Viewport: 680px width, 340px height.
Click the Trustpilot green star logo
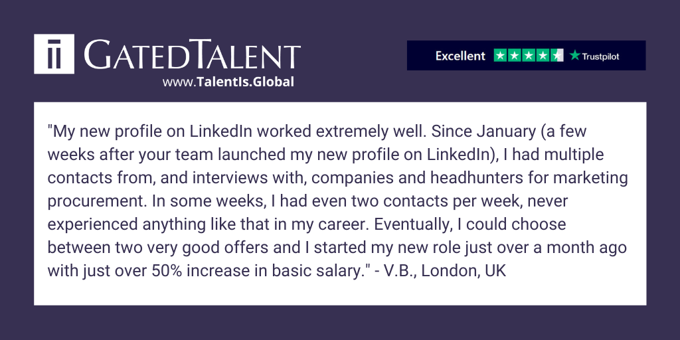pyautogui.click(x=575, y=55)
